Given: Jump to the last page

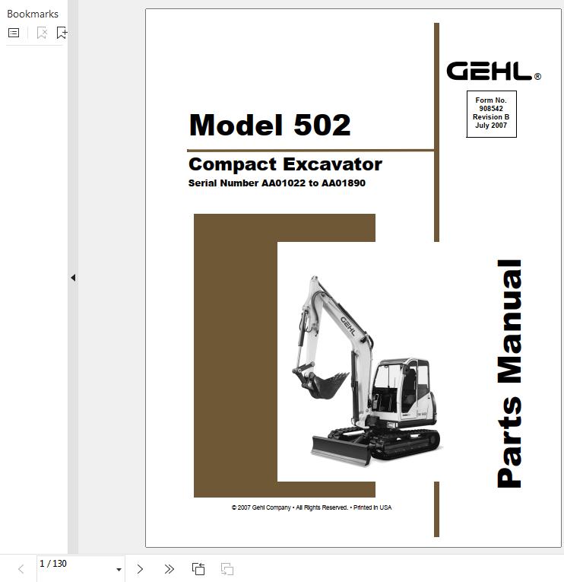Looking at the screenshot, I should [x=169, y=569].
